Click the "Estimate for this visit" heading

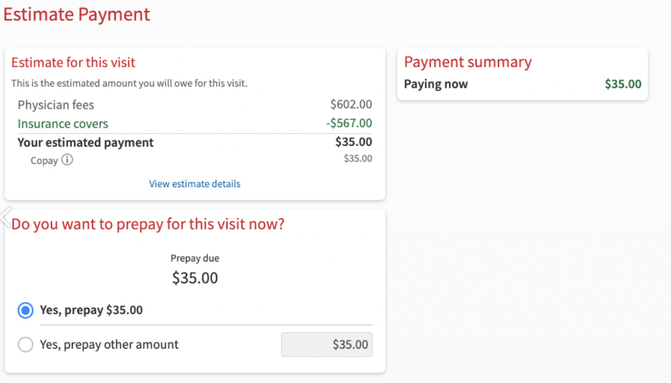click(74, 63)
